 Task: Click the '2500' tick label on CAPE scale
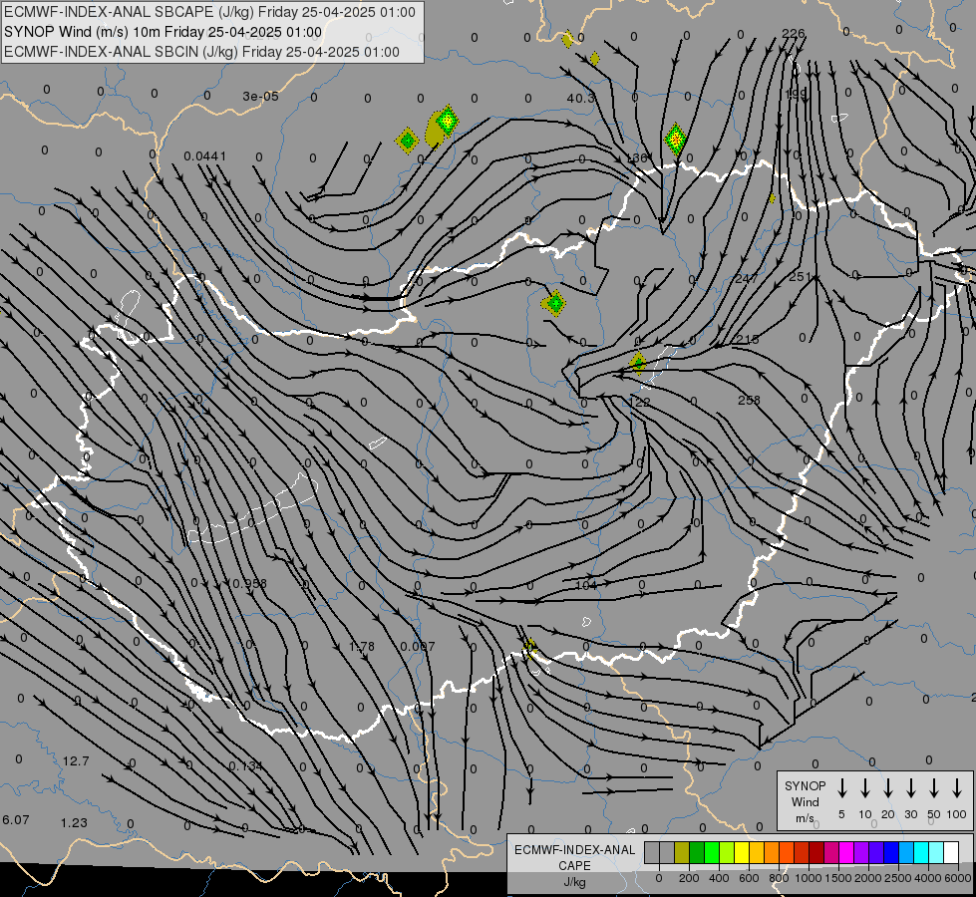898,878
